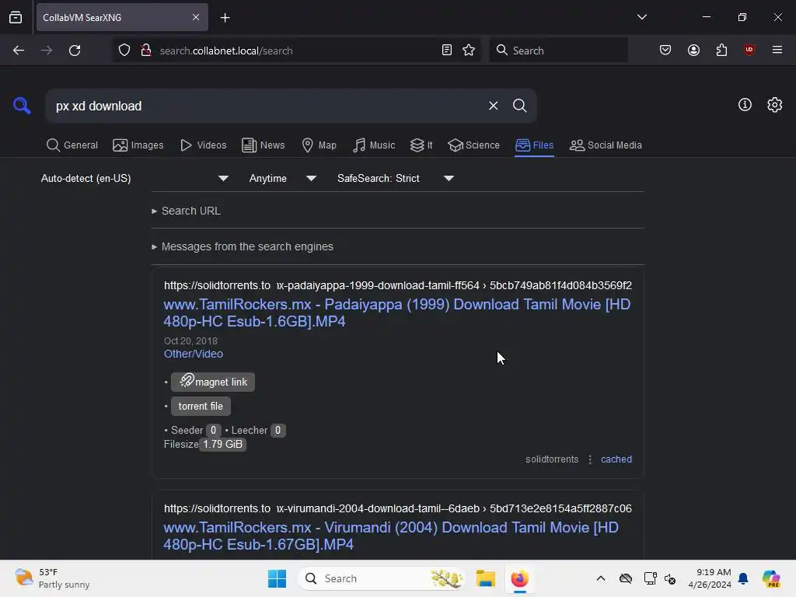Open the notifications bell
796x597 pixels.
coord(743,578)
